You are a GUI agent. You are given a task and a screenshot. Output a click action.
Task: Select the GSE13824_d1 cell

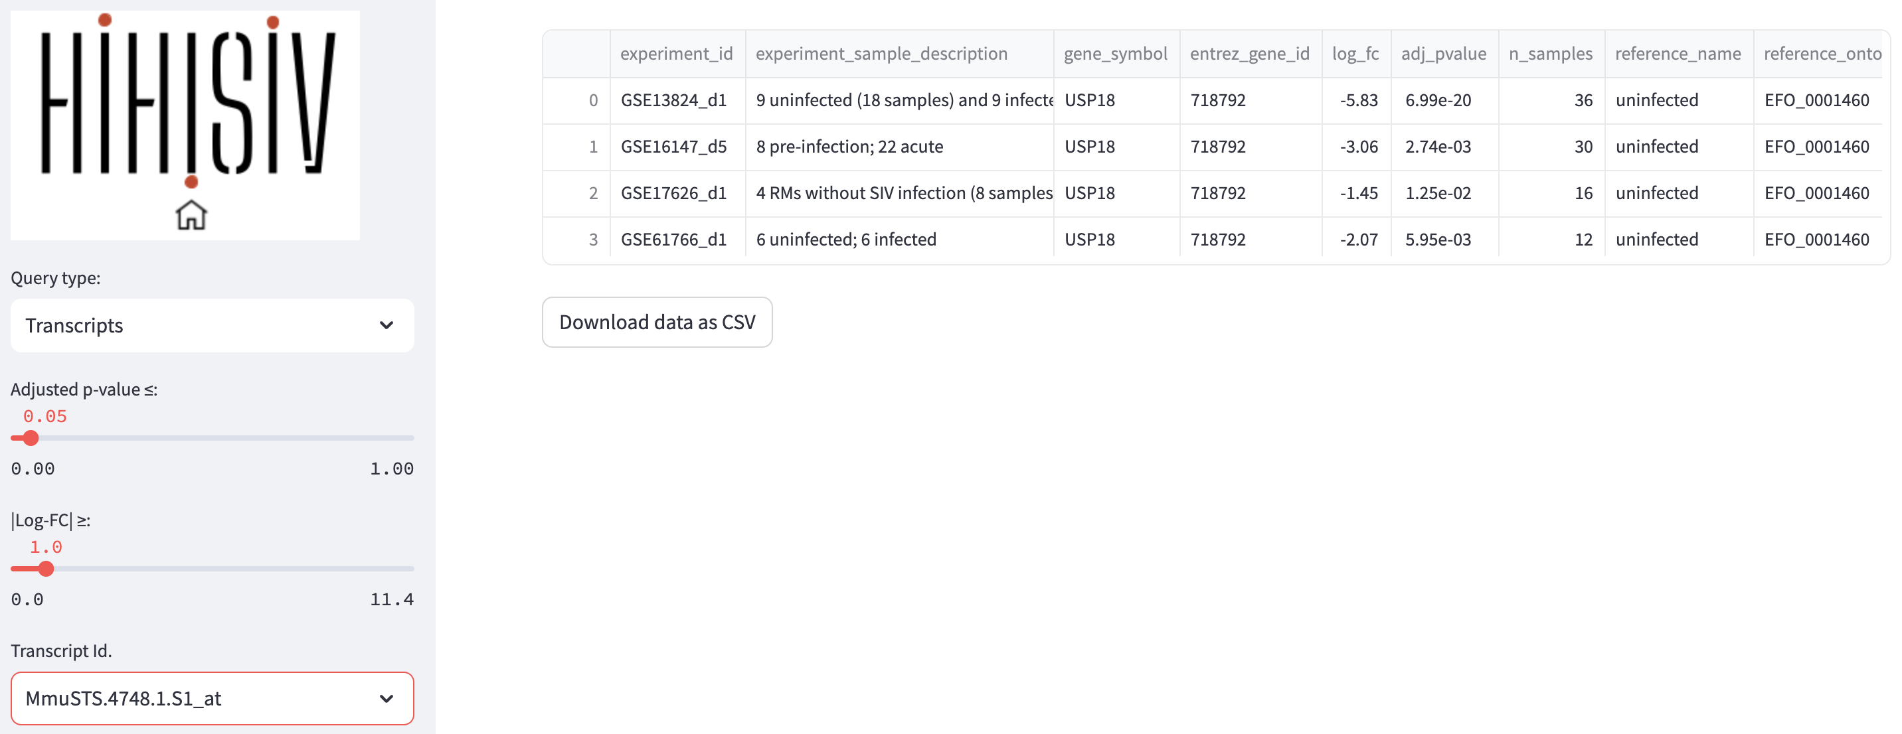click(677, 100)
